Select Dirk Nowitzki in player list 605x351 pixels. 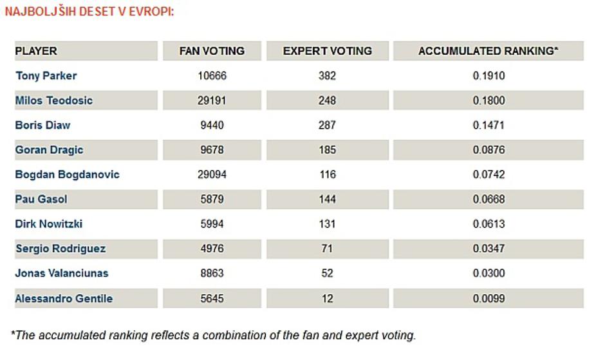pyautogui.click(x=49, y=224)
